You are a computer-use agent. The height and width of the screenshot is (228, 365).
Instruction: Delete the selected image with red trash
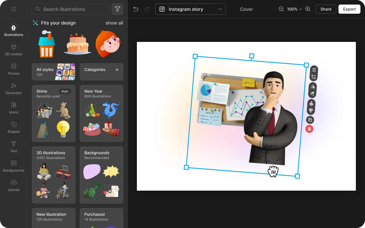point(309,129)
